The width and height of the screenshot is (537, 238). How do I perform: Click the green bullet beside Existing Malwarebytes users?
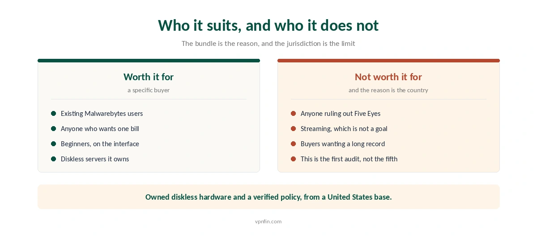(54, 114)
